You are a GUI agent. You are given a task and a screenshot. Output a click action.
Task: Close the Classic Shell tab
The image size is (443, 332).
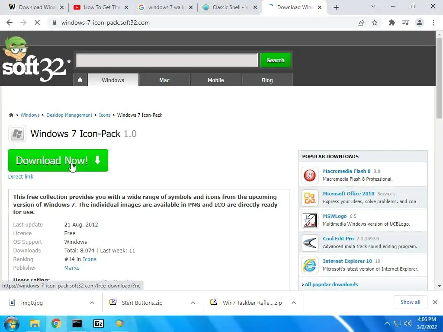click(x=255, y=8)
